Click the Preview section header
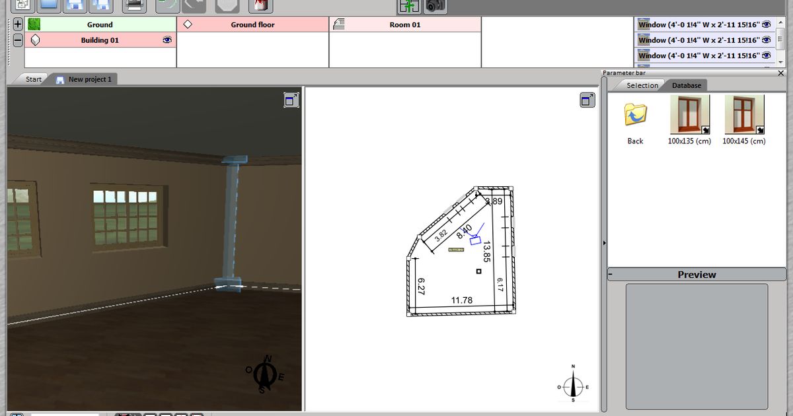Screen dimensions: 793x416 [697, 274]
